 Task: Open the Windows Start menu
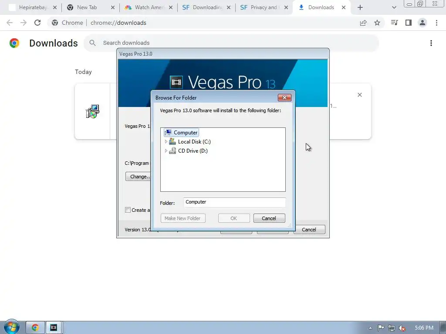click(x=11, y=327)
